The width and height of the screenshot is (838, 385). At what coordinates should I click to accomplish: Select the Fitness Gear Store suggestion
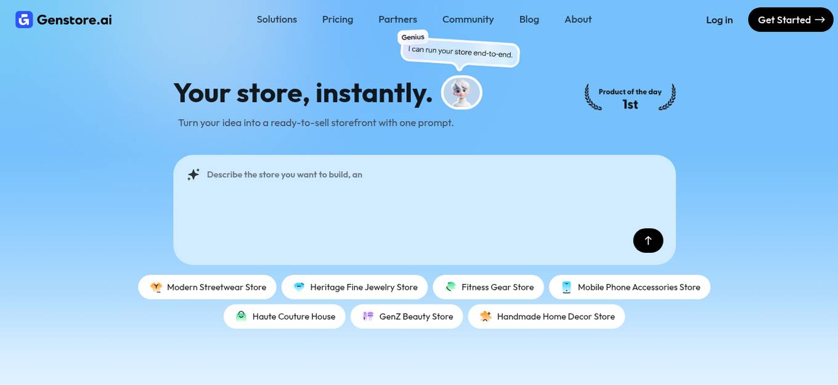(487, 287)
